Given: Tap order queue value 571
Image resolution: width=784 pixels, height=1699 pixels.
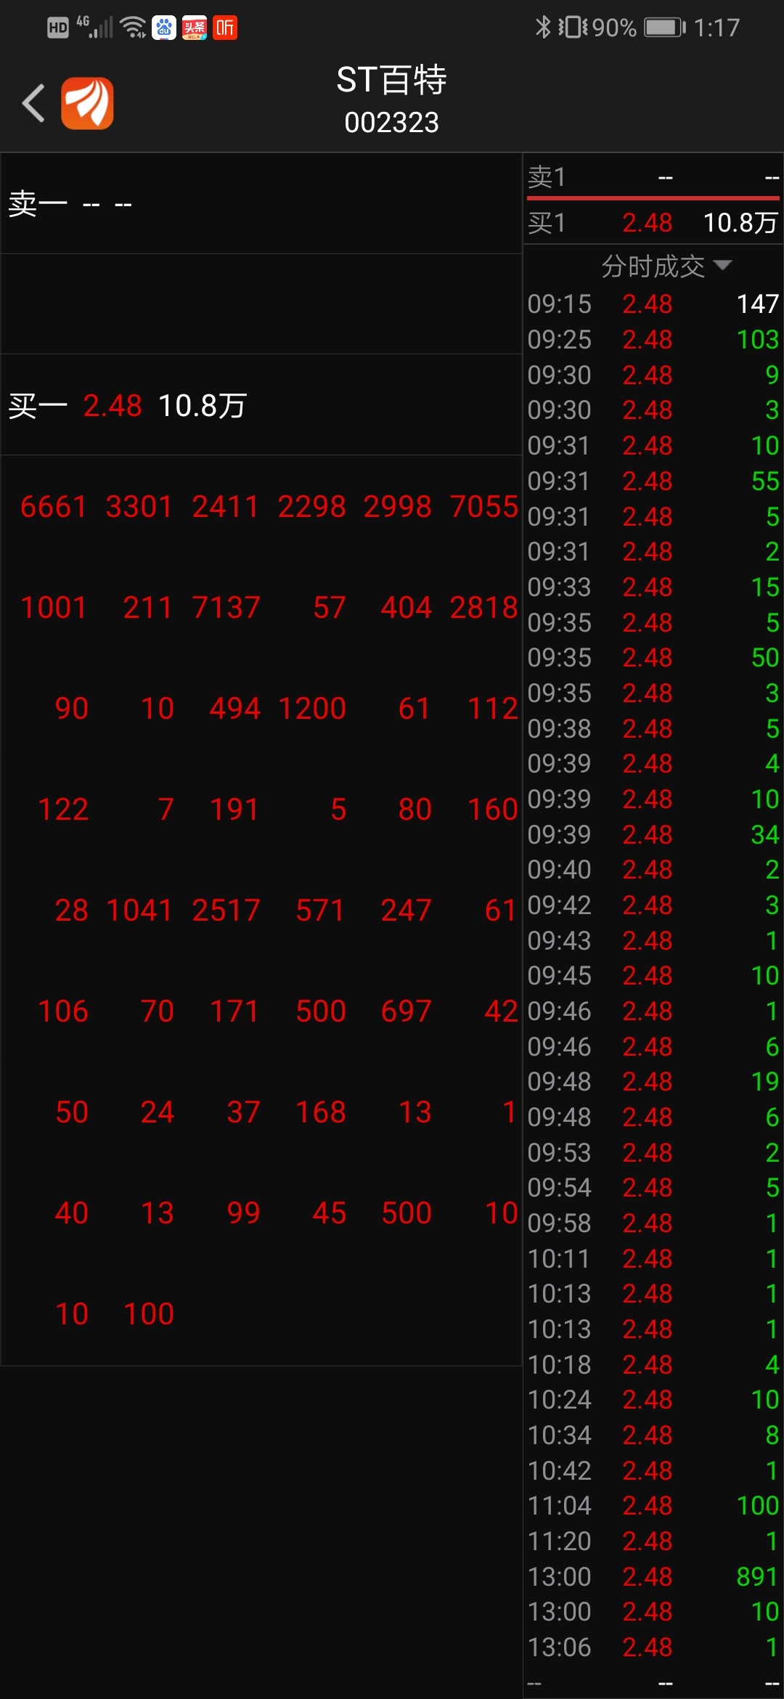Looking at the screenshot, I should [x=320, y=910].
